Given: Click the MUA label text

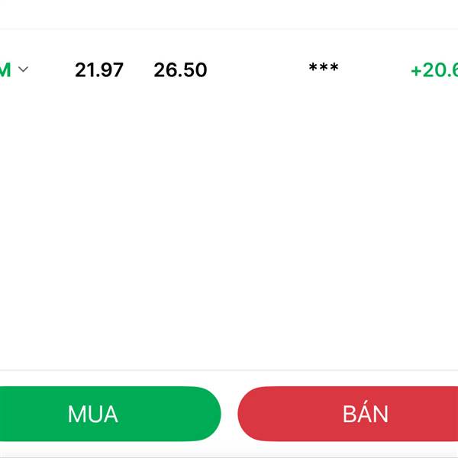Looking at the screenshot, I should coord(92,414).
